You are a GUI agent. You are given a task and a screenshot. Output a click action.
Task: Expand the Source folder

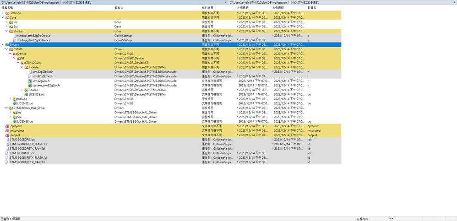click(22, 90)
